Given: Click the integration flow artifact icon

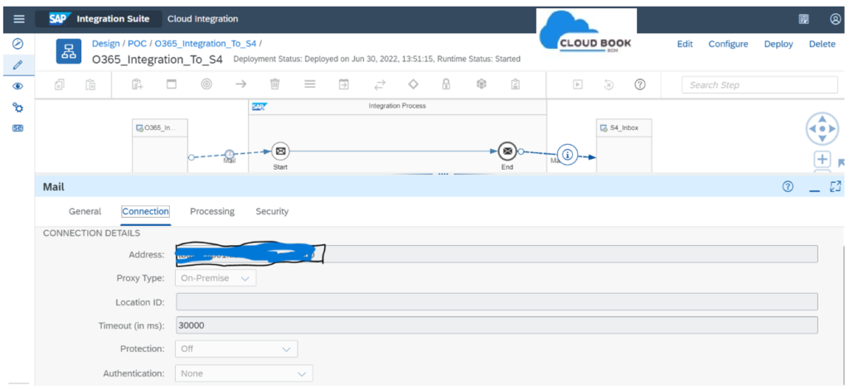Looking at the screenshot, I should tap(69, 52).
